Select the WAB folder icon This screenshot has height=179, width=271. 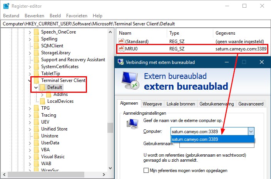point(36,164)
